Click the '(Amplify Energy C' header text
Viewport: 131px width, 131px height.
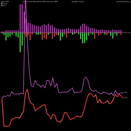(78, 2)
